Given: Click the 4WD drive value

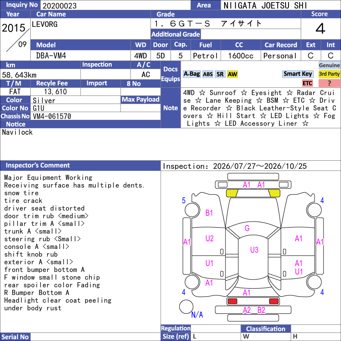Looking at the screenshot, I should (x=141, y=56).
